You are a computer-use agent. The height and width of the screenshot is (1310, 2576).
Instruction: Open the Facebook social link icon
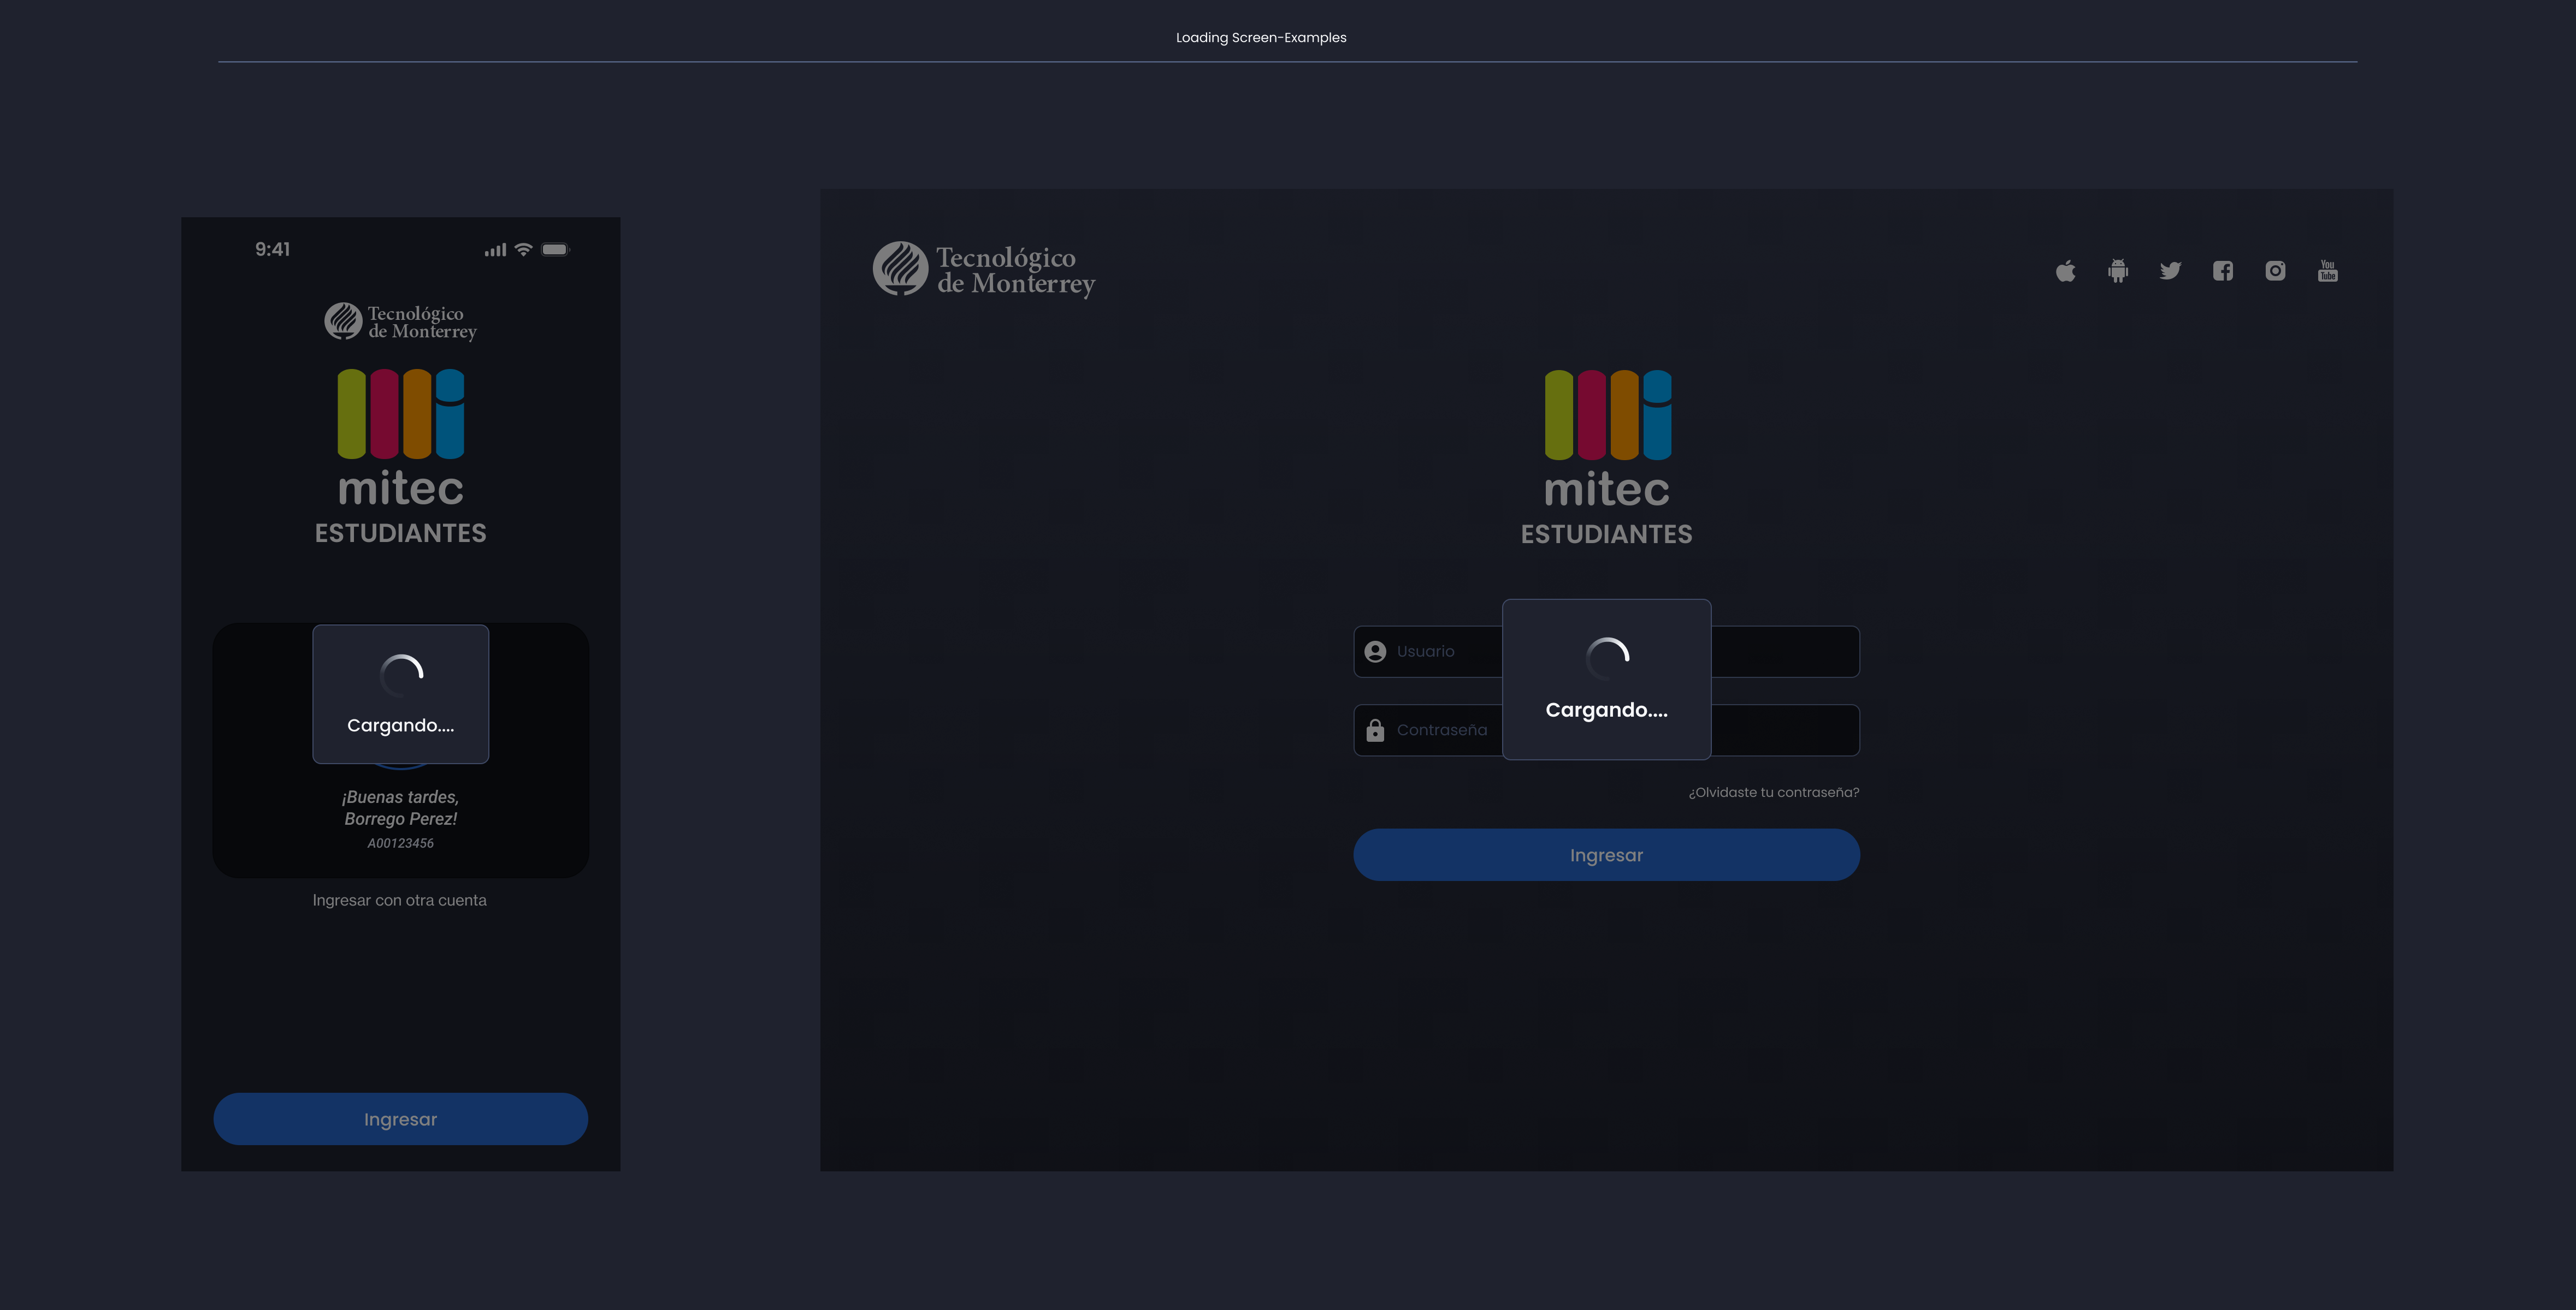tap(2223, 271)
